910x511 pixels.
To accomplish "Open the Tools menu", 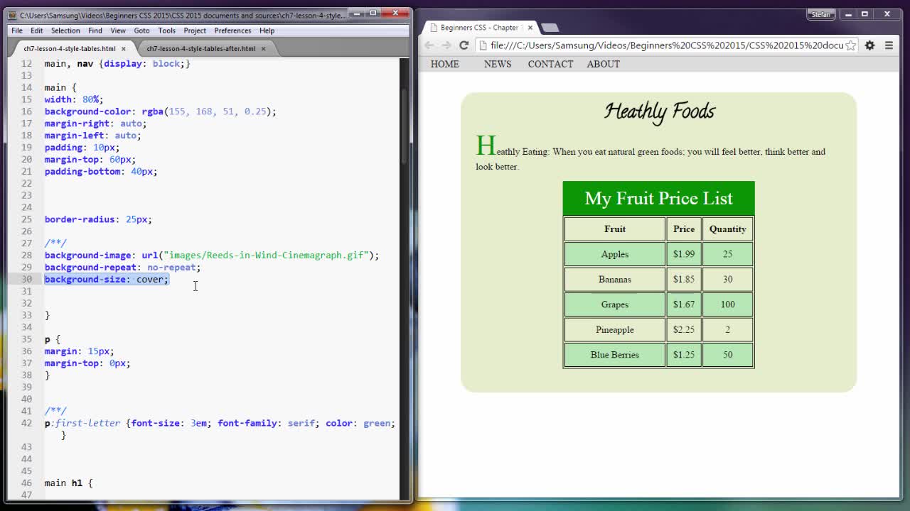I will coord(166,31).
